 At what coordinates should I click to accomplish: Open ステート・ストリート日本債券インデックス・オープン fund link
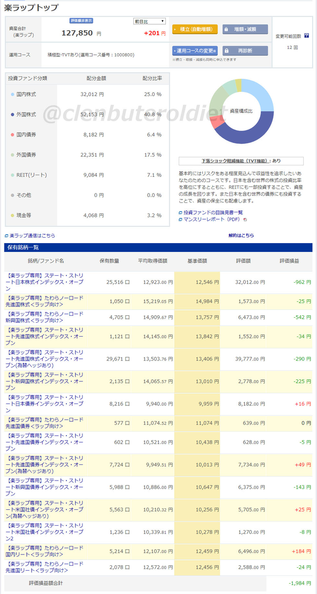click(44, 403)
